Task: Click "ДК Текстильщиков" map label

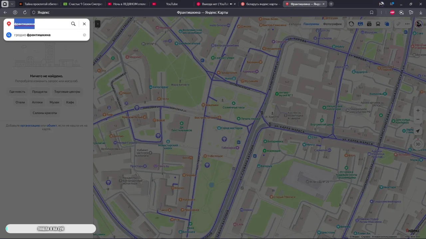Action: (182, 129)
